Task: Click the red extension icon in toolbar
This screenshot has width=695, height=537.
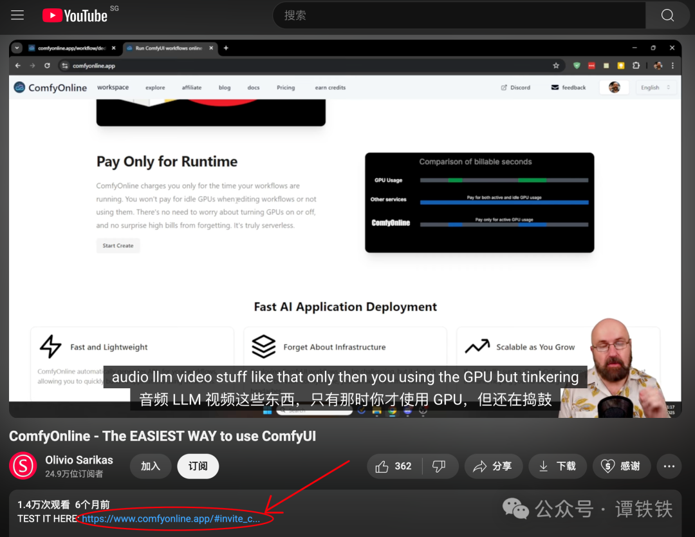Action: click(591, 66)
